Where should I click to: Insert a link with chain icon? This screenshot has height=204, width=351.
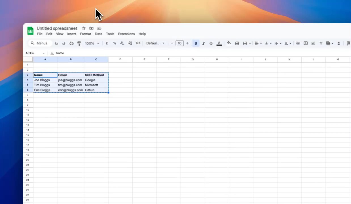(x=298, y=43)
